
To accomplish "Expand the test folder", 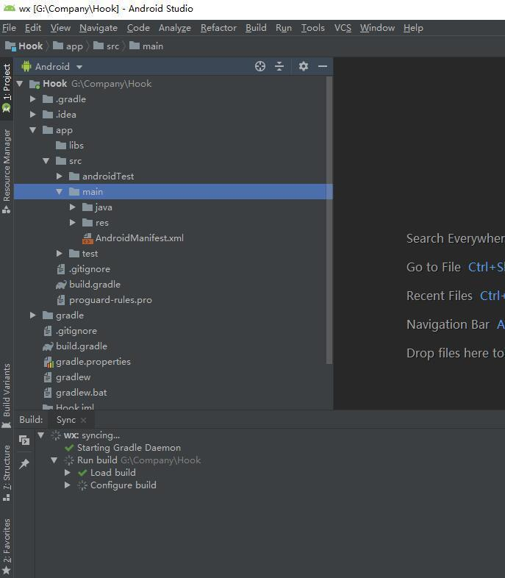I will (60, 254).
